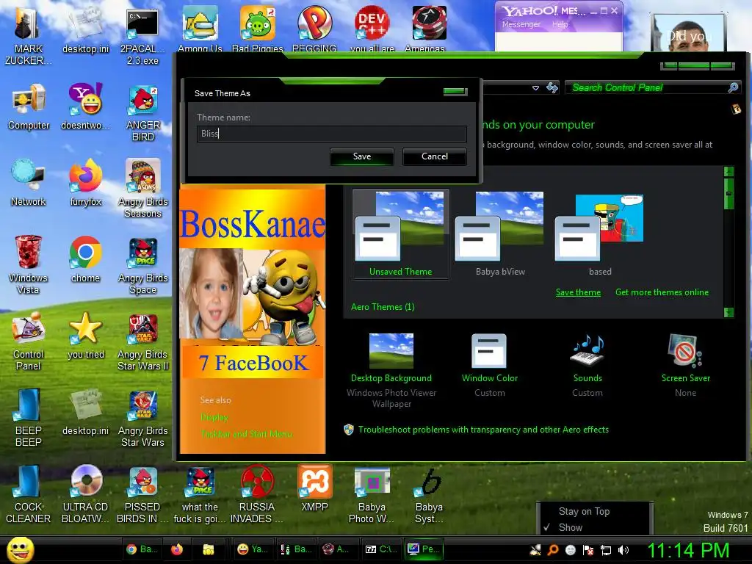This screenshot has width=752, height=564.
Task: Select the Unsaved Theme thumbnail
Action: point(400,234)
